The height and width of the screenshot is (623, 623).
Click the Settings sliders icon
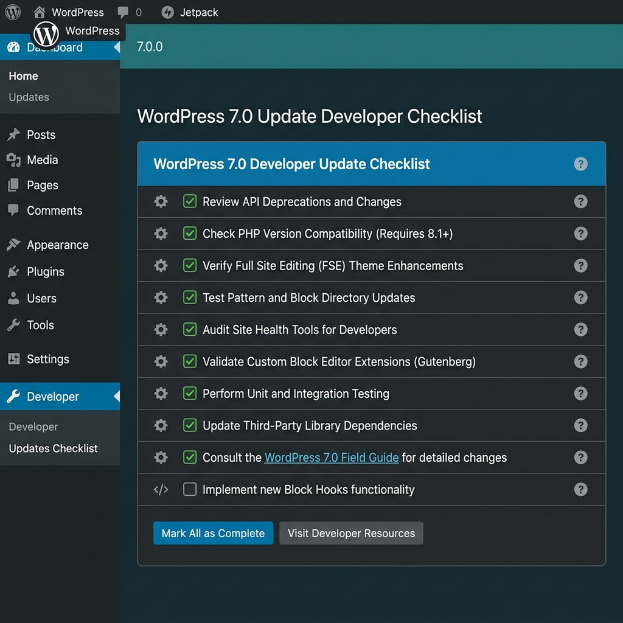[x=13, y=359]
